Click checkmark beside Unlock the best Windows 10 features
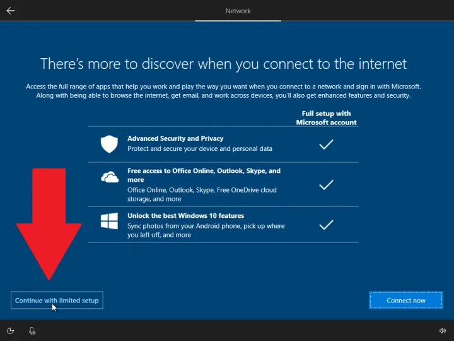Image resolution: width=454 pixels, height=341 pixels. [x=326, y=225]
